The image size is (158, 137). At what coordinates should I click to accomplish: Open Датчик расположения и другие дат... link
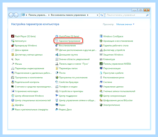[78, 50]
